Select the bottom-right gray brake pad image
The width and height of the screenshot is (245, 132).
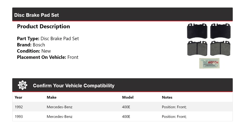coord(220,48)
